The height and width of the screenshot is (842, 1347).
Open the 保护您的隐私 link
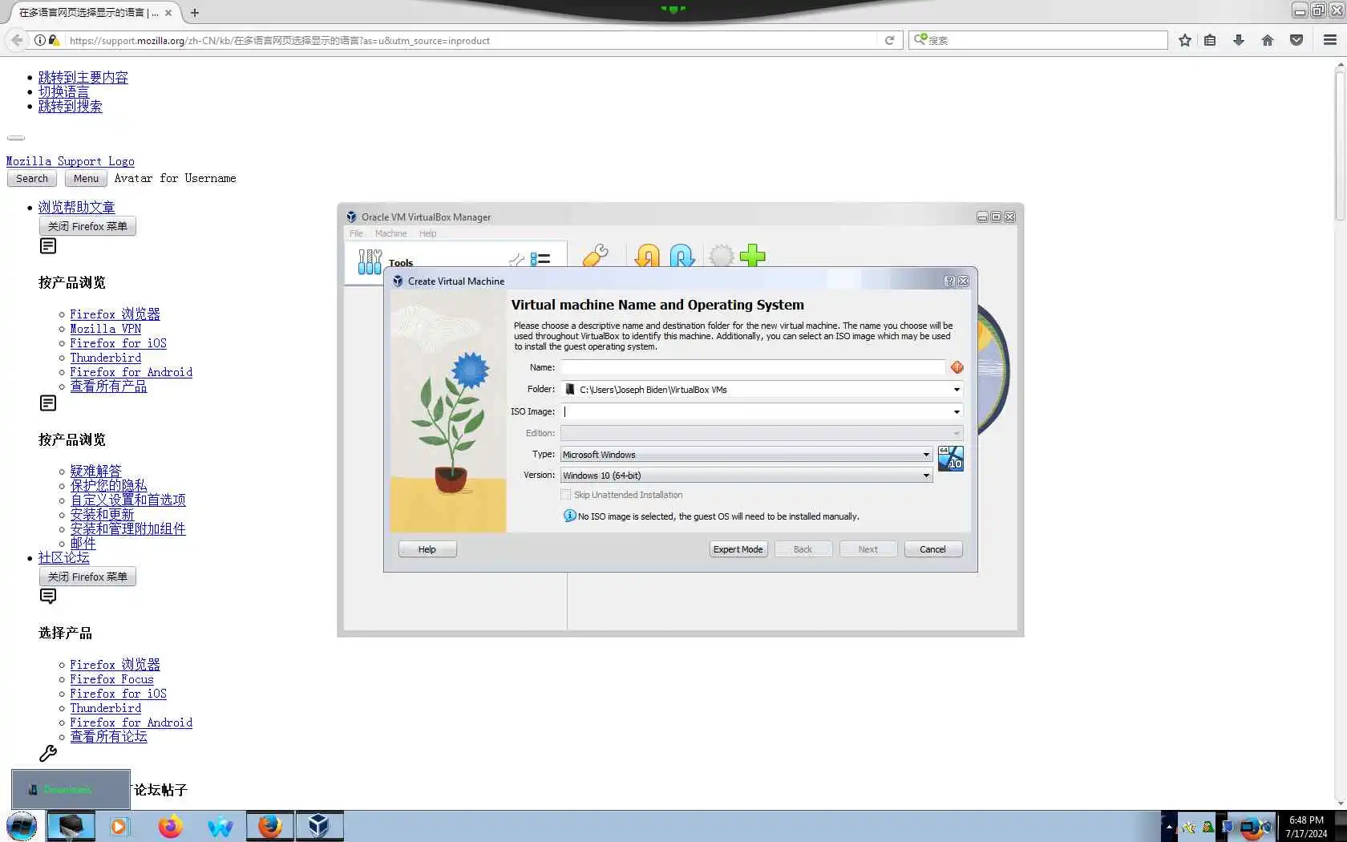coord(108,485)
